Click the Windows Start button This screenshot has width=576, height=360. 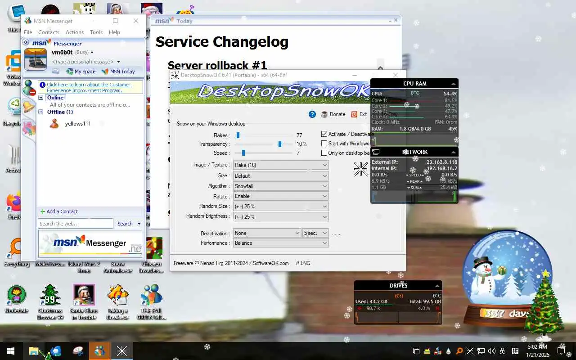11,351
